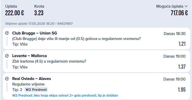Open the Levante – Mallorca match title
192x100 pixels.
tap(29, 56)
